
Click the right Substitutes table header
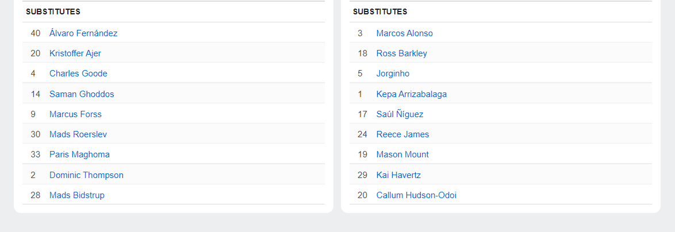(380, 11)
